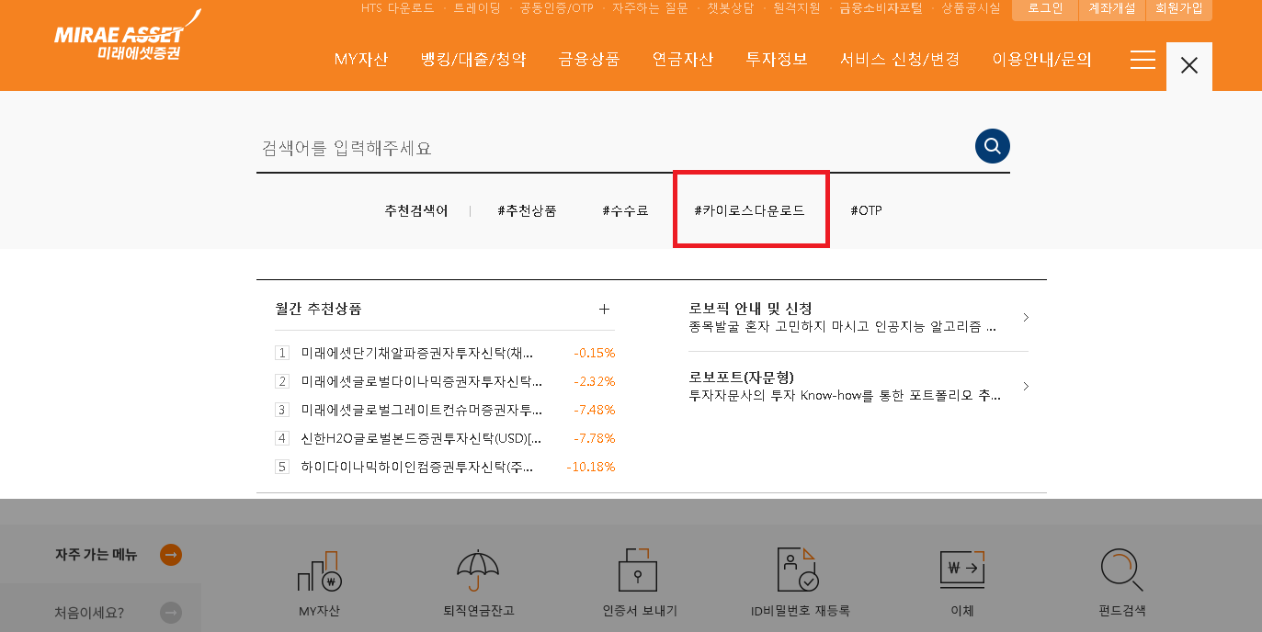
Task: Open the 로보픽 안내 및 신청 chevron
Action: click(1026, 317)
